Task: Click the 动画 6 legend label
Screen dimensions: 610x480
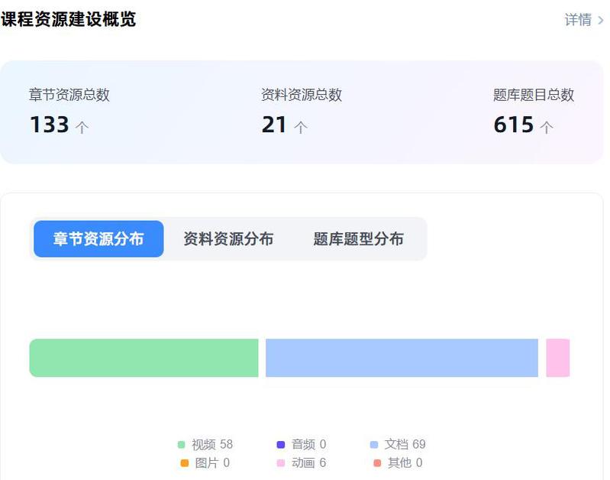Action: [308, 463]
